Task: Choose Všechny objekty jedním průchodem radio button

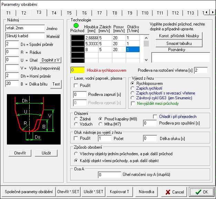Action: coord(76,154)
